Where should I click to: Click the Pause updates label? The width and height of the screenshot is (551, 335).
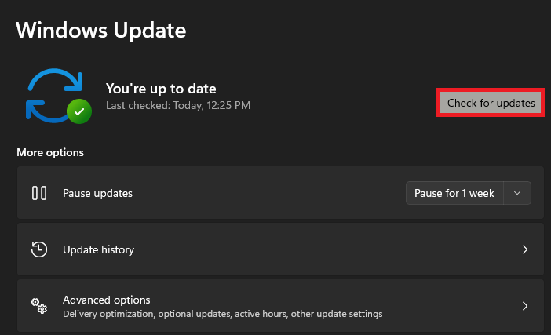[x=97, y=193]
